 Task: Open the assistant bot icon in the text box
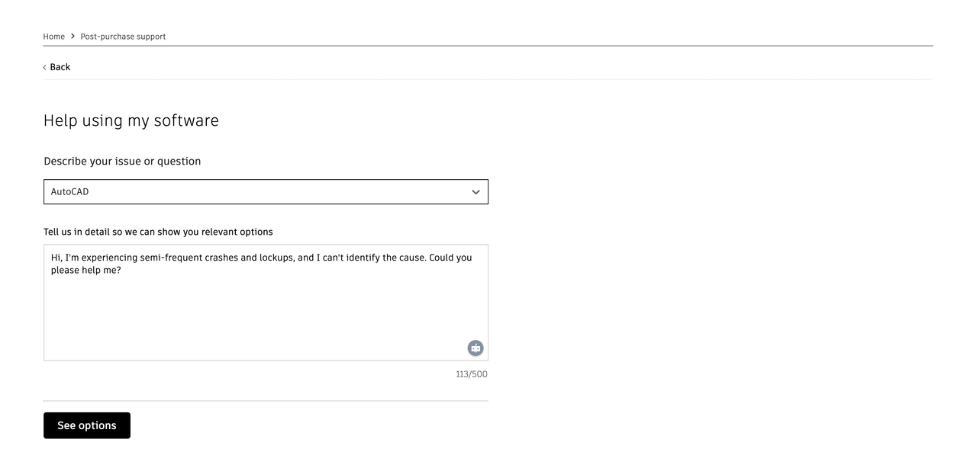476,348
